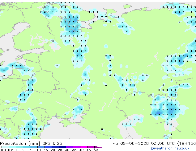Click the legend label '0.1'
Viewport: 196px width, 151px height.
[3, 150]
